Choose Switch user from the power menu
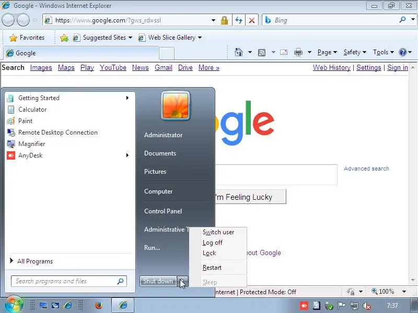Viewport: 418px width, 313px height. click(x=218, y=232)
